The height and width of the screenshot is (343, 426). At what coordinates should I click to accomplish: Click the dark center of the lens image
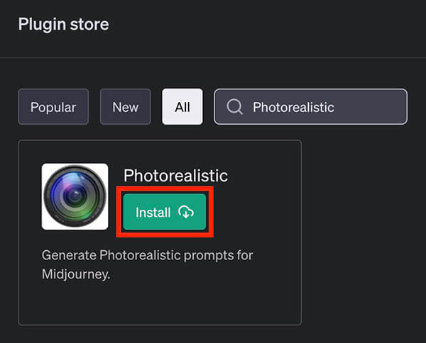click(x=75, y=195)
